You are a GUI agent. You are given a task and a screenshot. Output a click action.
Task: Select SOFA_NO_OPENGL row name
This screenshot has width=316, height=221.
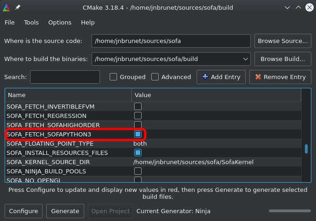click(33, 180)
